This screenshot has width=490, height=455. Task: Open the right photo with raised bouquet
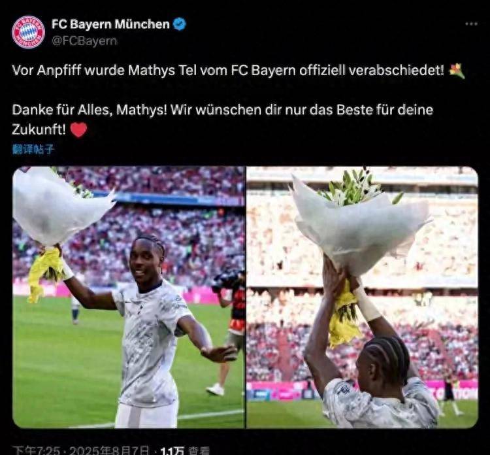click(x=363, y=297)
